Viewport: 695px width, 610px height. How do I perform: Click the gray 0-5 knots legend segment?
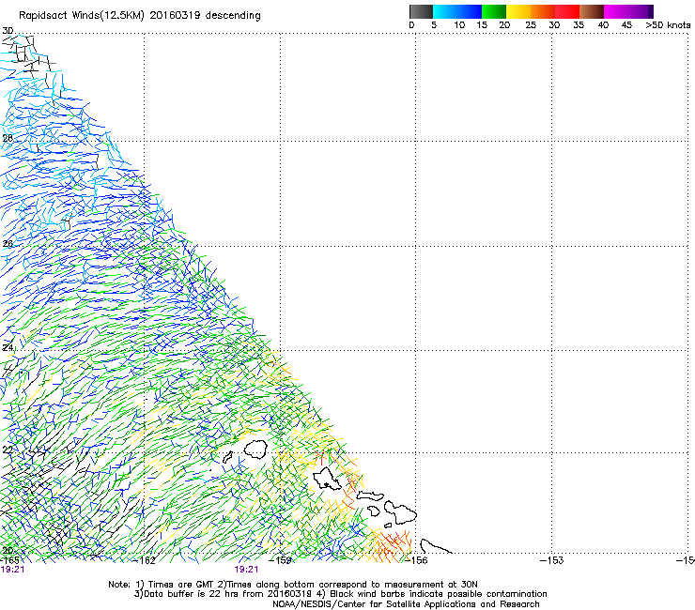click(x=421, y=11)
